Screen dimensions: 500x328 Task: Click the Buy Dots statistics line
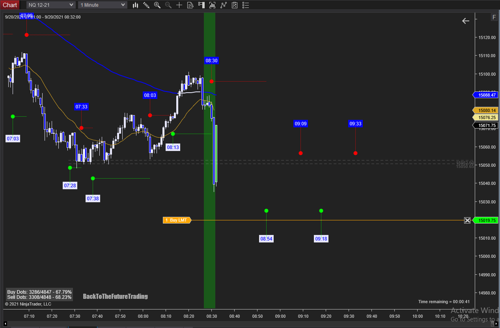(x=39, y=292)
